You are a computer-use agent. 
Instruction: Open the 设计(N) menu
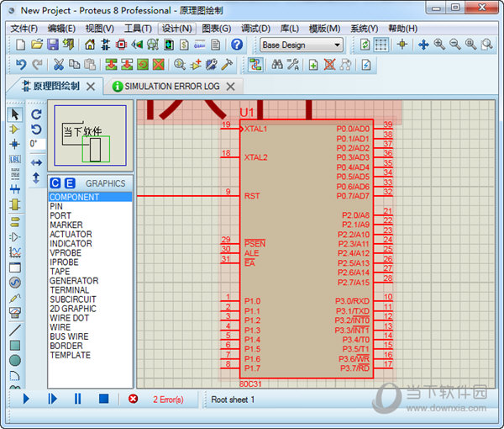(x=176, y=28)
